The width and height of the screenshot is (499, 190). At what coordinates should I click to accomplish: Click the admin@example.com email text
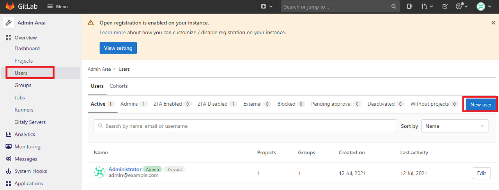point(134,175)
